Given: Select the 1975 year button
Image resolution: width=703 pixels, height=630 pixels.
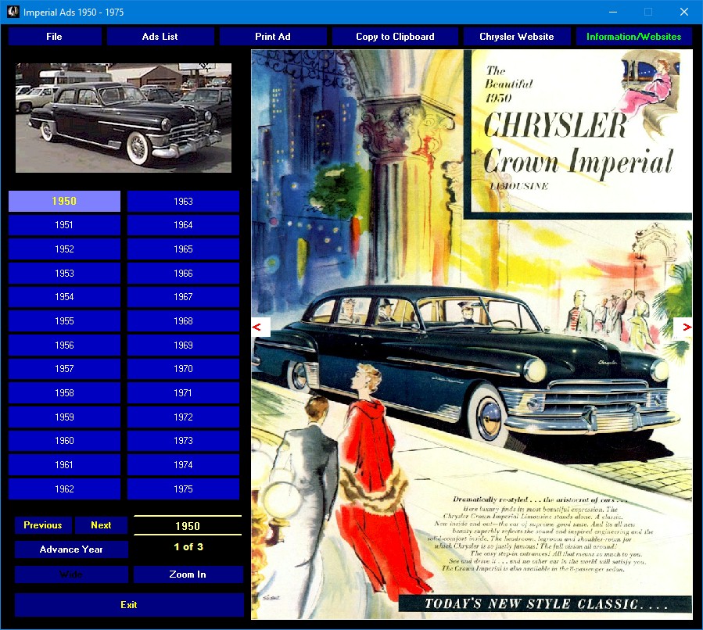Looking at the screenshot, I should coord(183,489).
